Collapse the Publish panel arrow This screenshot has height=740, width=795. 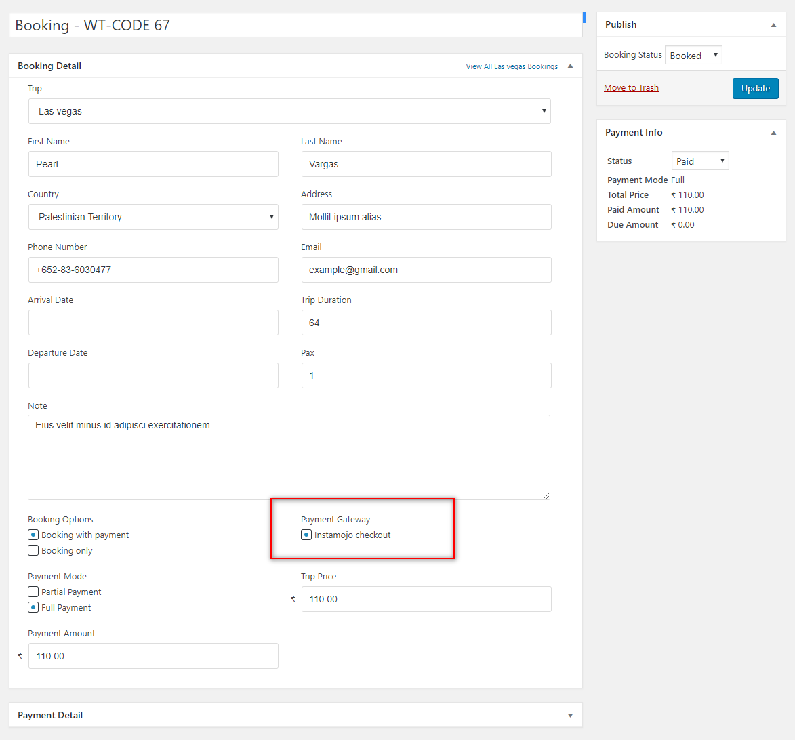click(773, 25)
